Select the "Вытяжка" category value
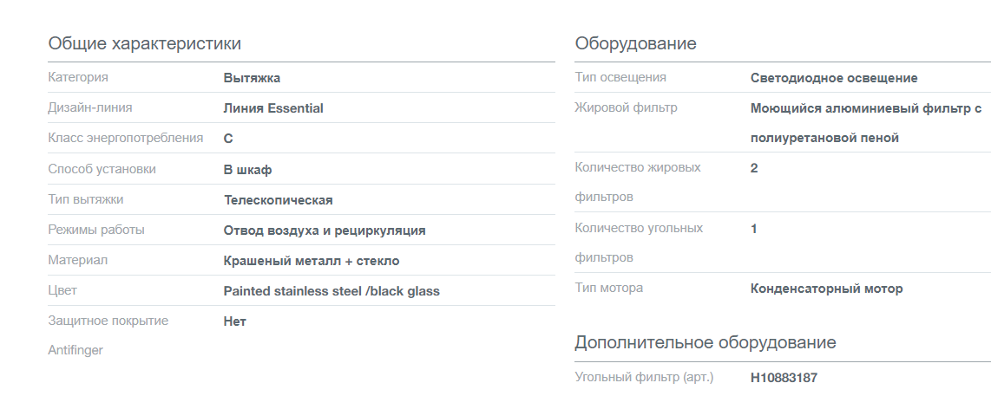991x396 pixels. coord(252,78)
